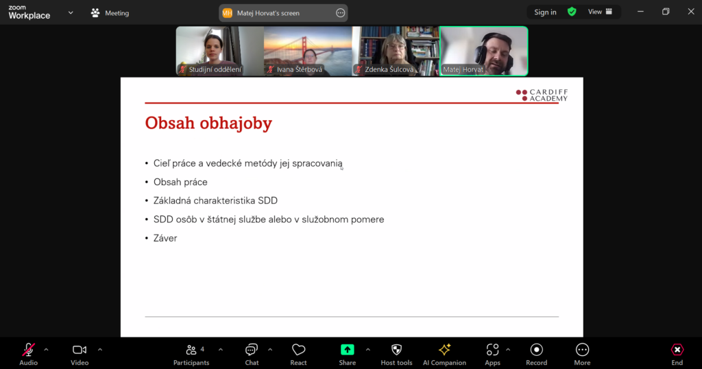Expand the Participants options arrow
This screenshot has height=369, width=702.
pyautogui.click(x=221, y=350)
